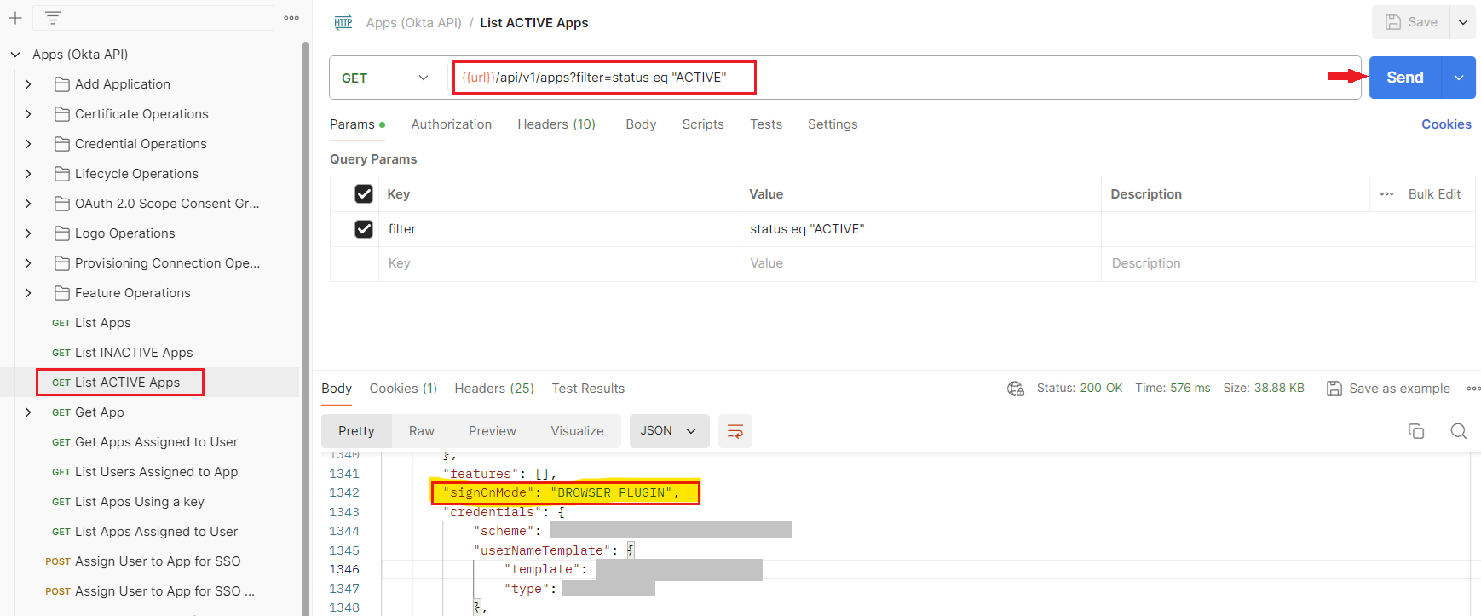The height and width of the screenshot is (616, 1481).
Task: Open the JSON format dropdown
Action: (668, 431)
